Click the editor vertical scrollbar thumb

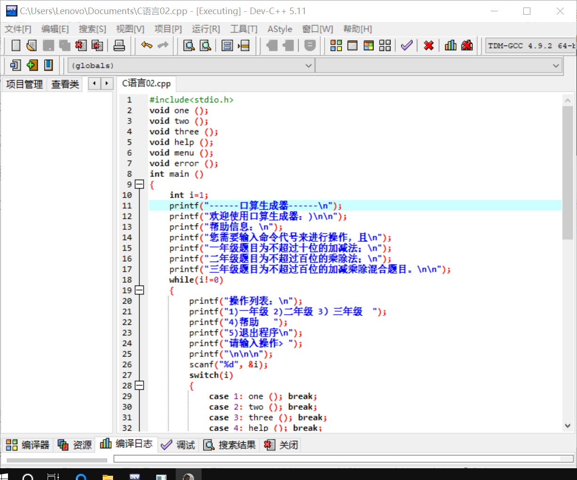(568, 173)
